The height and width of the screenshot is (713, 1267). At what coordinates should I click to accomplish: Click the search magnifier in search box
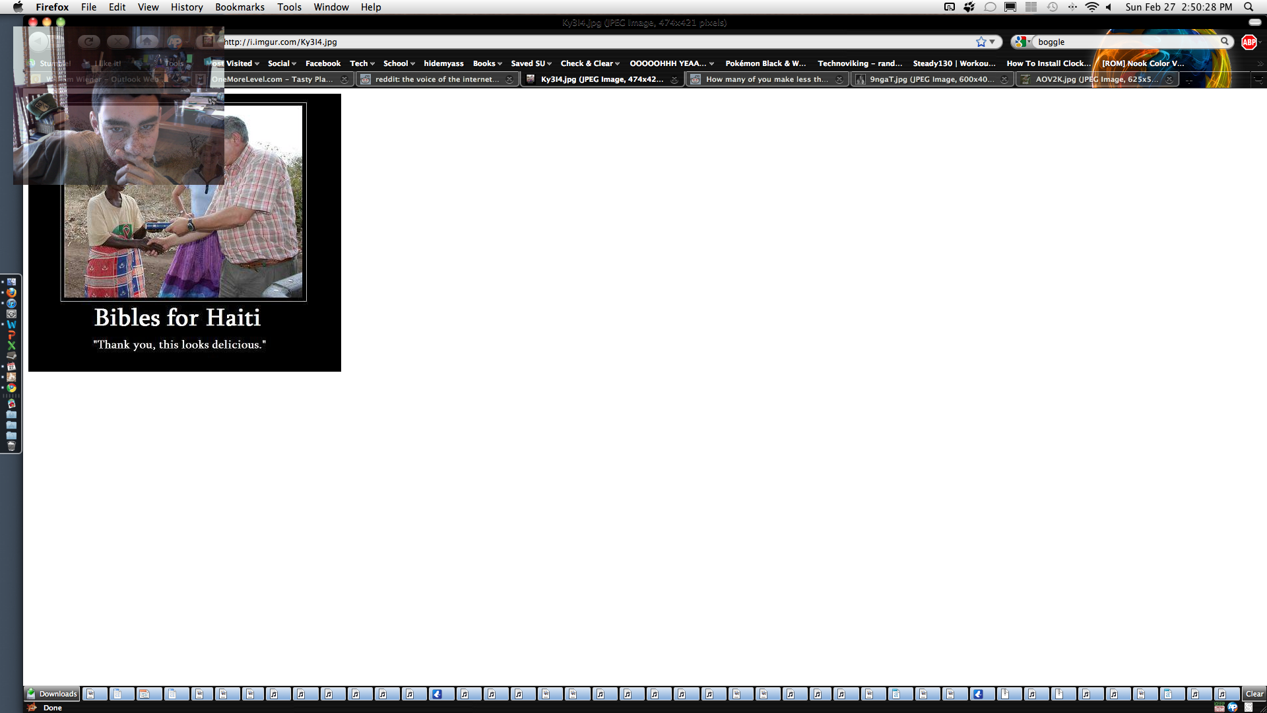tap(1224, 42)
